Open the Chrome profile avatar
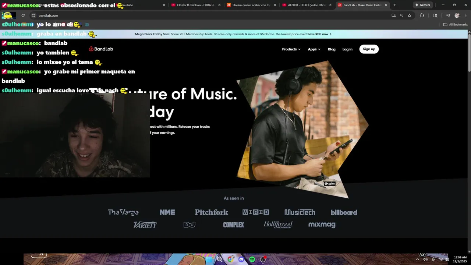Image resolution: width=471 pixels, height=265 pixels. 457,15
